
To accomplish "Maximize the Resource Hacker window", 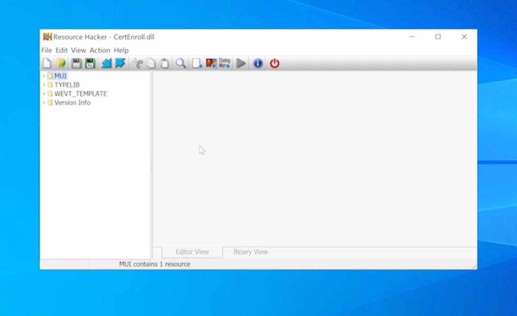I will [438, 37].
